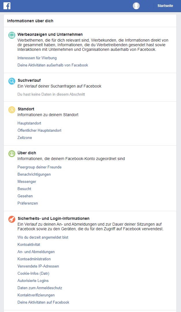The image size is (181, 312).
Task: Click the Standort compass icon
Action: tap(12, 110)
